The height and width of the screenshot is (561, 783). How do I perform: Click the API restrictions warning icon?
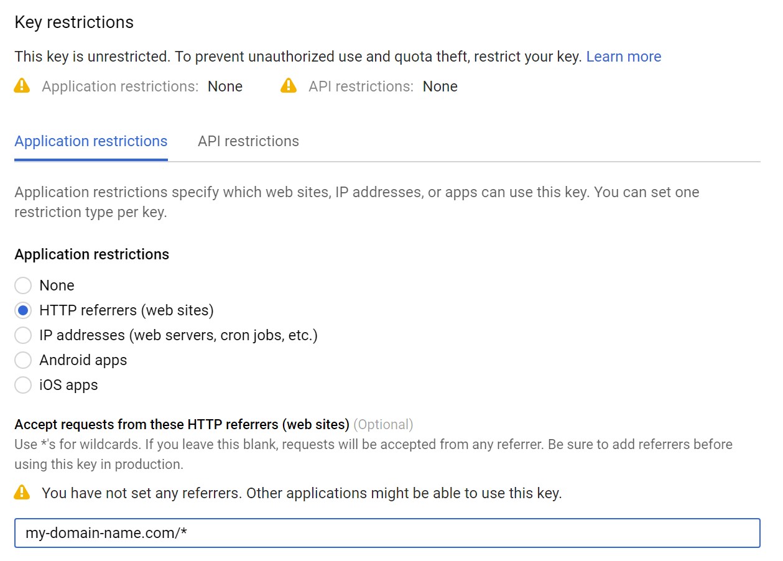289,85
